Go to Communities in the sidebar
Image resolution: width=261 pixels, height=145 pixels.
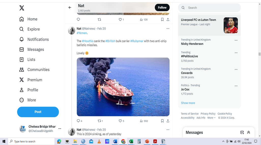coord(38,70)
